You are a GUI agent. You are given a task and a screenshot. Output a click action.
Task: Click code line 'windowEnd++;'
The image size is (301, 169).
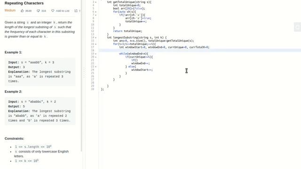(x=141, y=63)
